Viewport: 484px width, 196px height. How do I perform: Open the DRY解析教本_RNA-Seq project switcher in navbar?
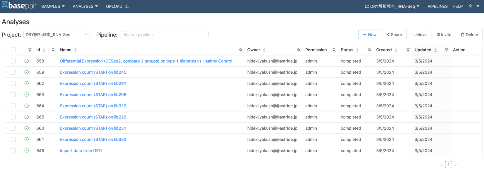(392, 6)
